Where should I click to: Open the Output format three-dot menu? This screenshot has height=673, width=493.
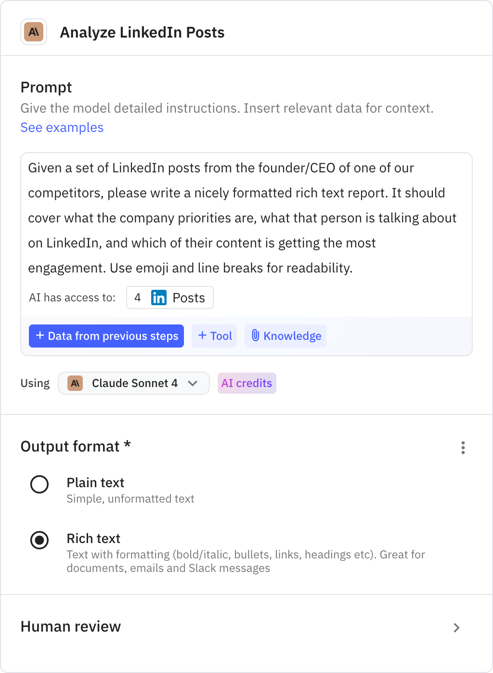click(x=463, y=448)
